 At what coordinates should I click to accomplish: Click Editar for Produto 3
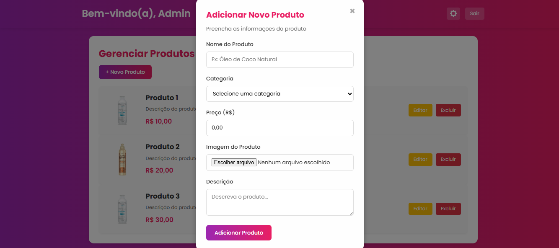(420, 209)
